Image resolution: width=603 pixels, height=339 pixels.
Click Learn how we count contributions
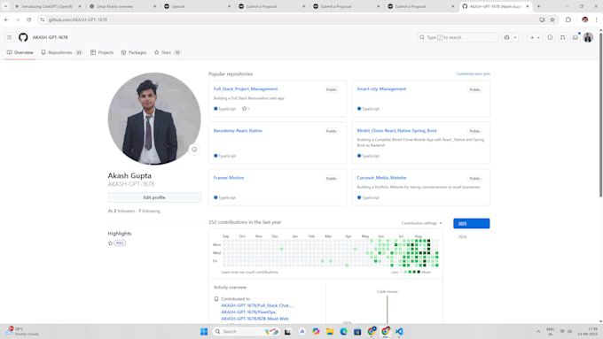[x=249, y=272]
